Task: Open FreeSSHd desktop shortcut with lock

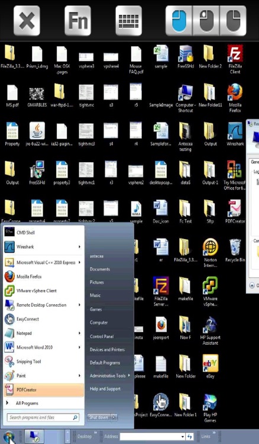Action: tap(186, 57)
